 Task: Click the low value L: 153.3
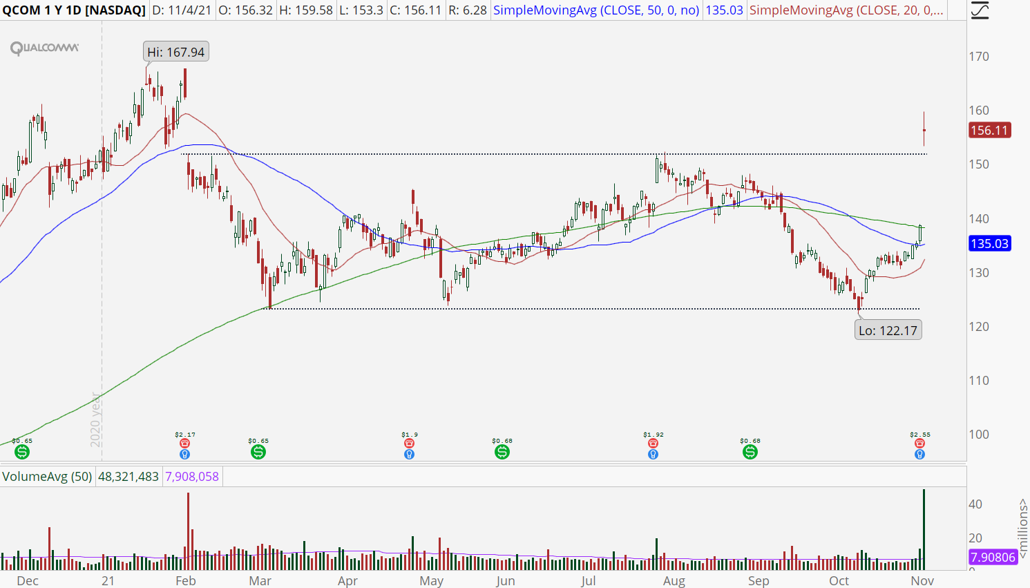pos(361,10)
